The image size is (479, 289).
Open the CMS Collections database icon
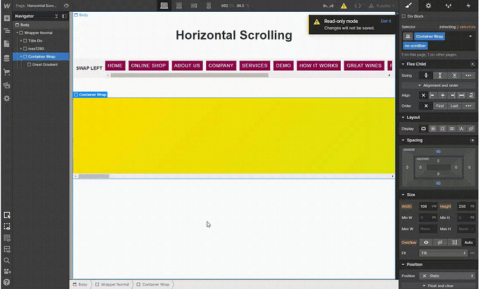[x=7, y=58]
